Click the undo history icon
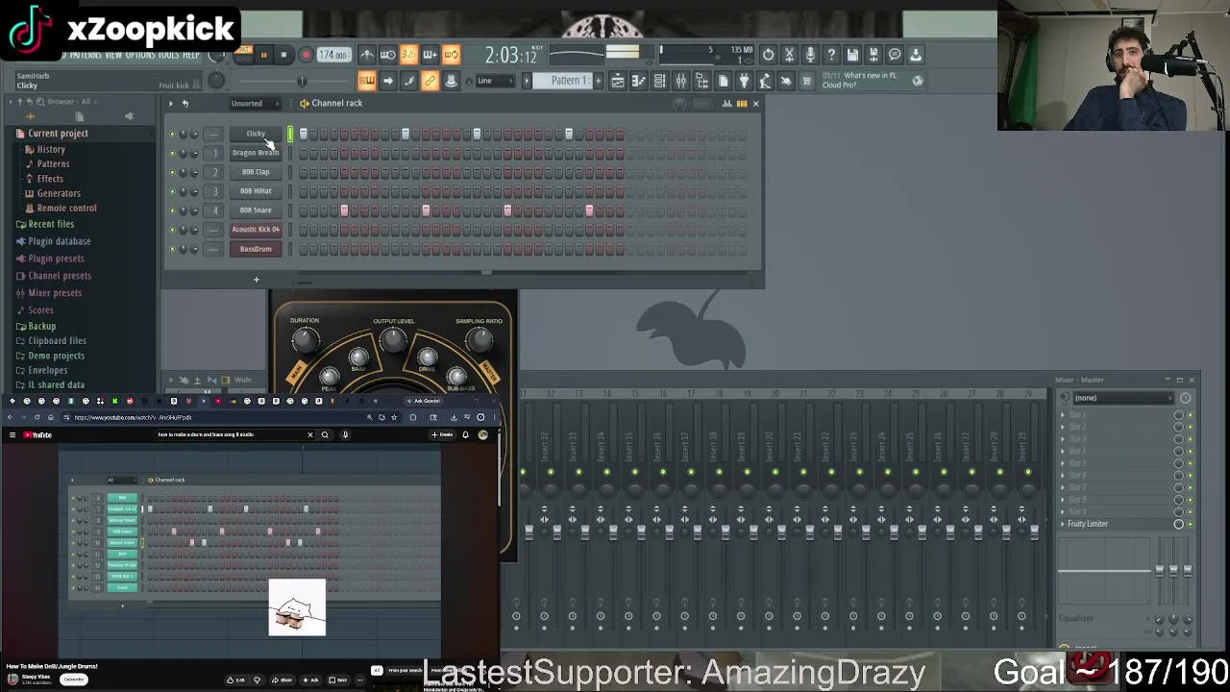The image size is (1230, 692). 768,55
